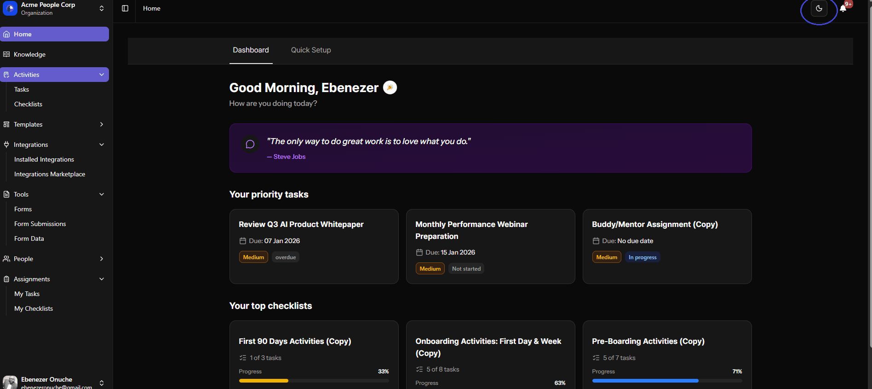The width and height of the screenshot is (872, 389).
Task: Go to Home in the sidebar
Action: click(x=54, y=34)
